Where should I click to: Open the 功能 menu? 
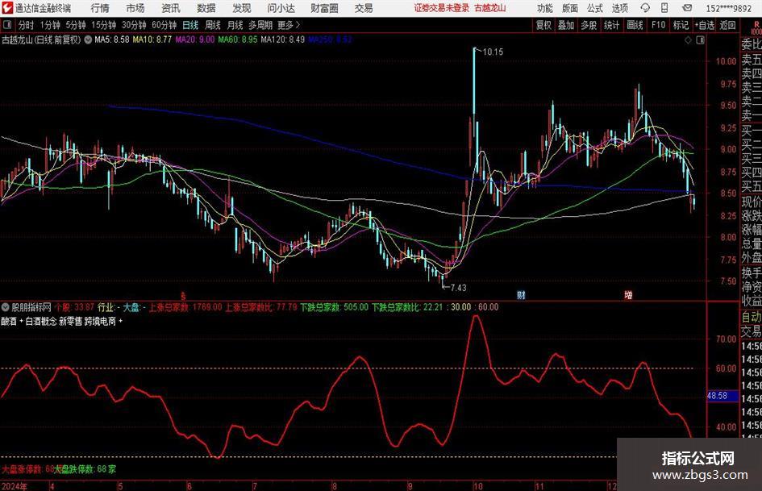coord(545,8)
